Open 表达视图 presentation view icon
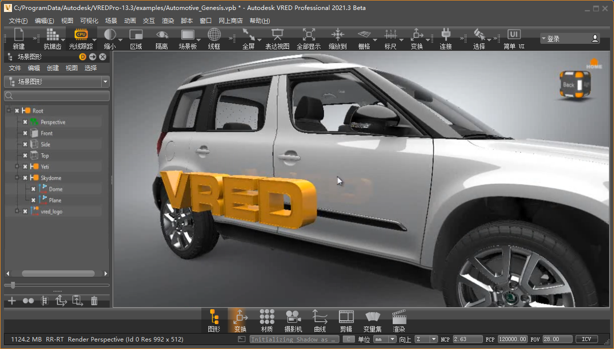 (x=277, y=34)
